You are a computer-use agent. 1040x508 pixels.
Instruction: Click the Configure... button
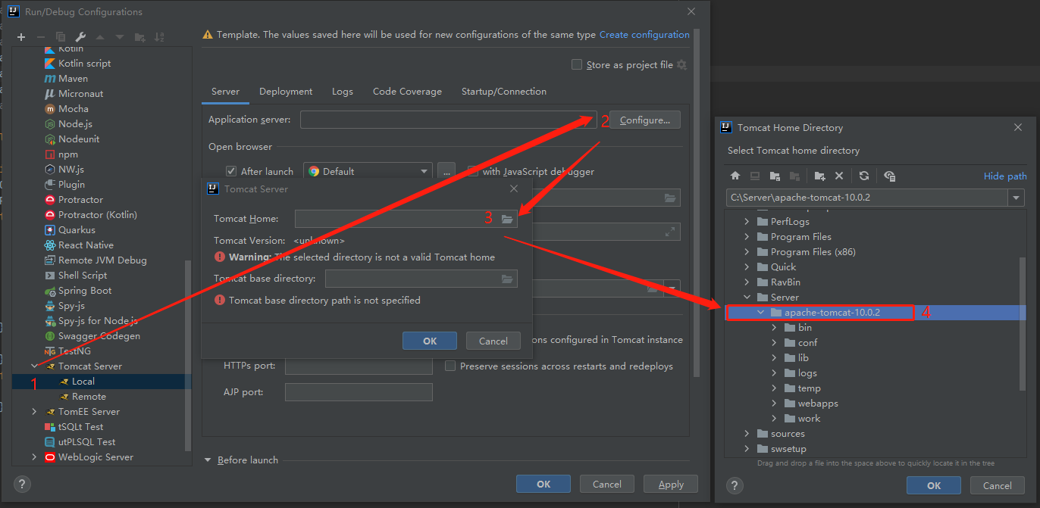coord(645,120)
